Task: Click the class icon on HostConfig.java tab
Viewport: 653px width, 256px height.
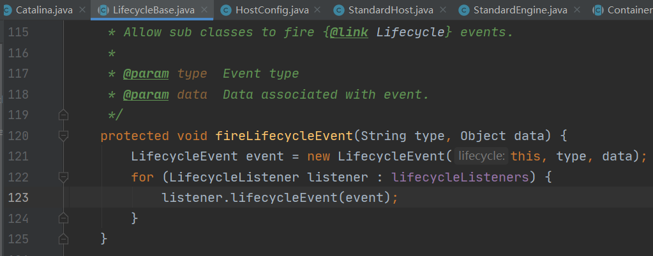Action: coord(225,10)
